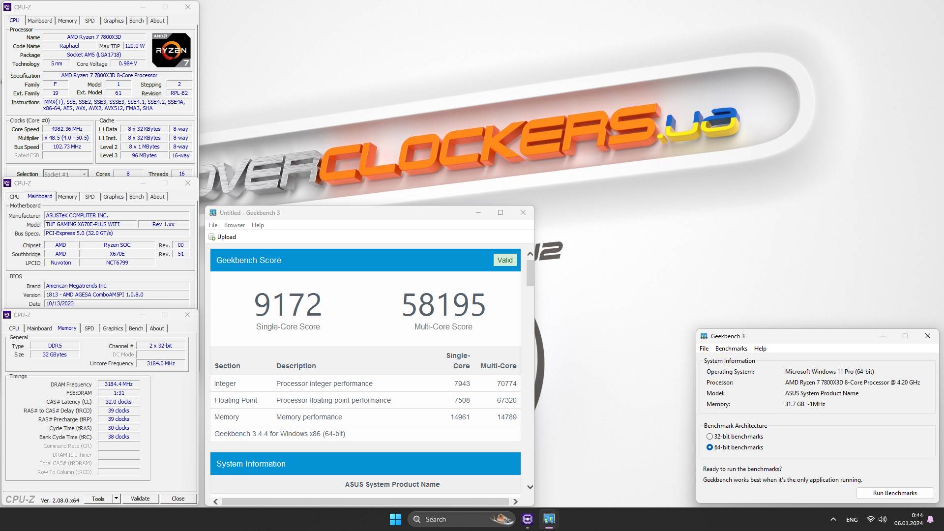
Task: Open Browser menu in Geekbench results window
Action: click(x=235, y=225)
